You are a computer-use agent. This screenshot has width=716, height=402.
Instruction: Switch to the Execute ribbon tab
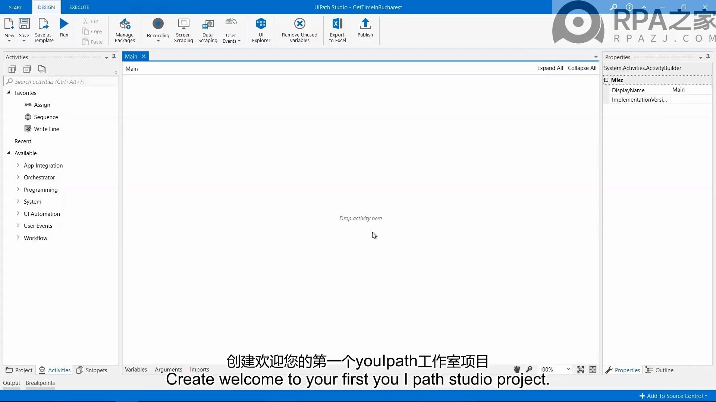tap(79, 7)
